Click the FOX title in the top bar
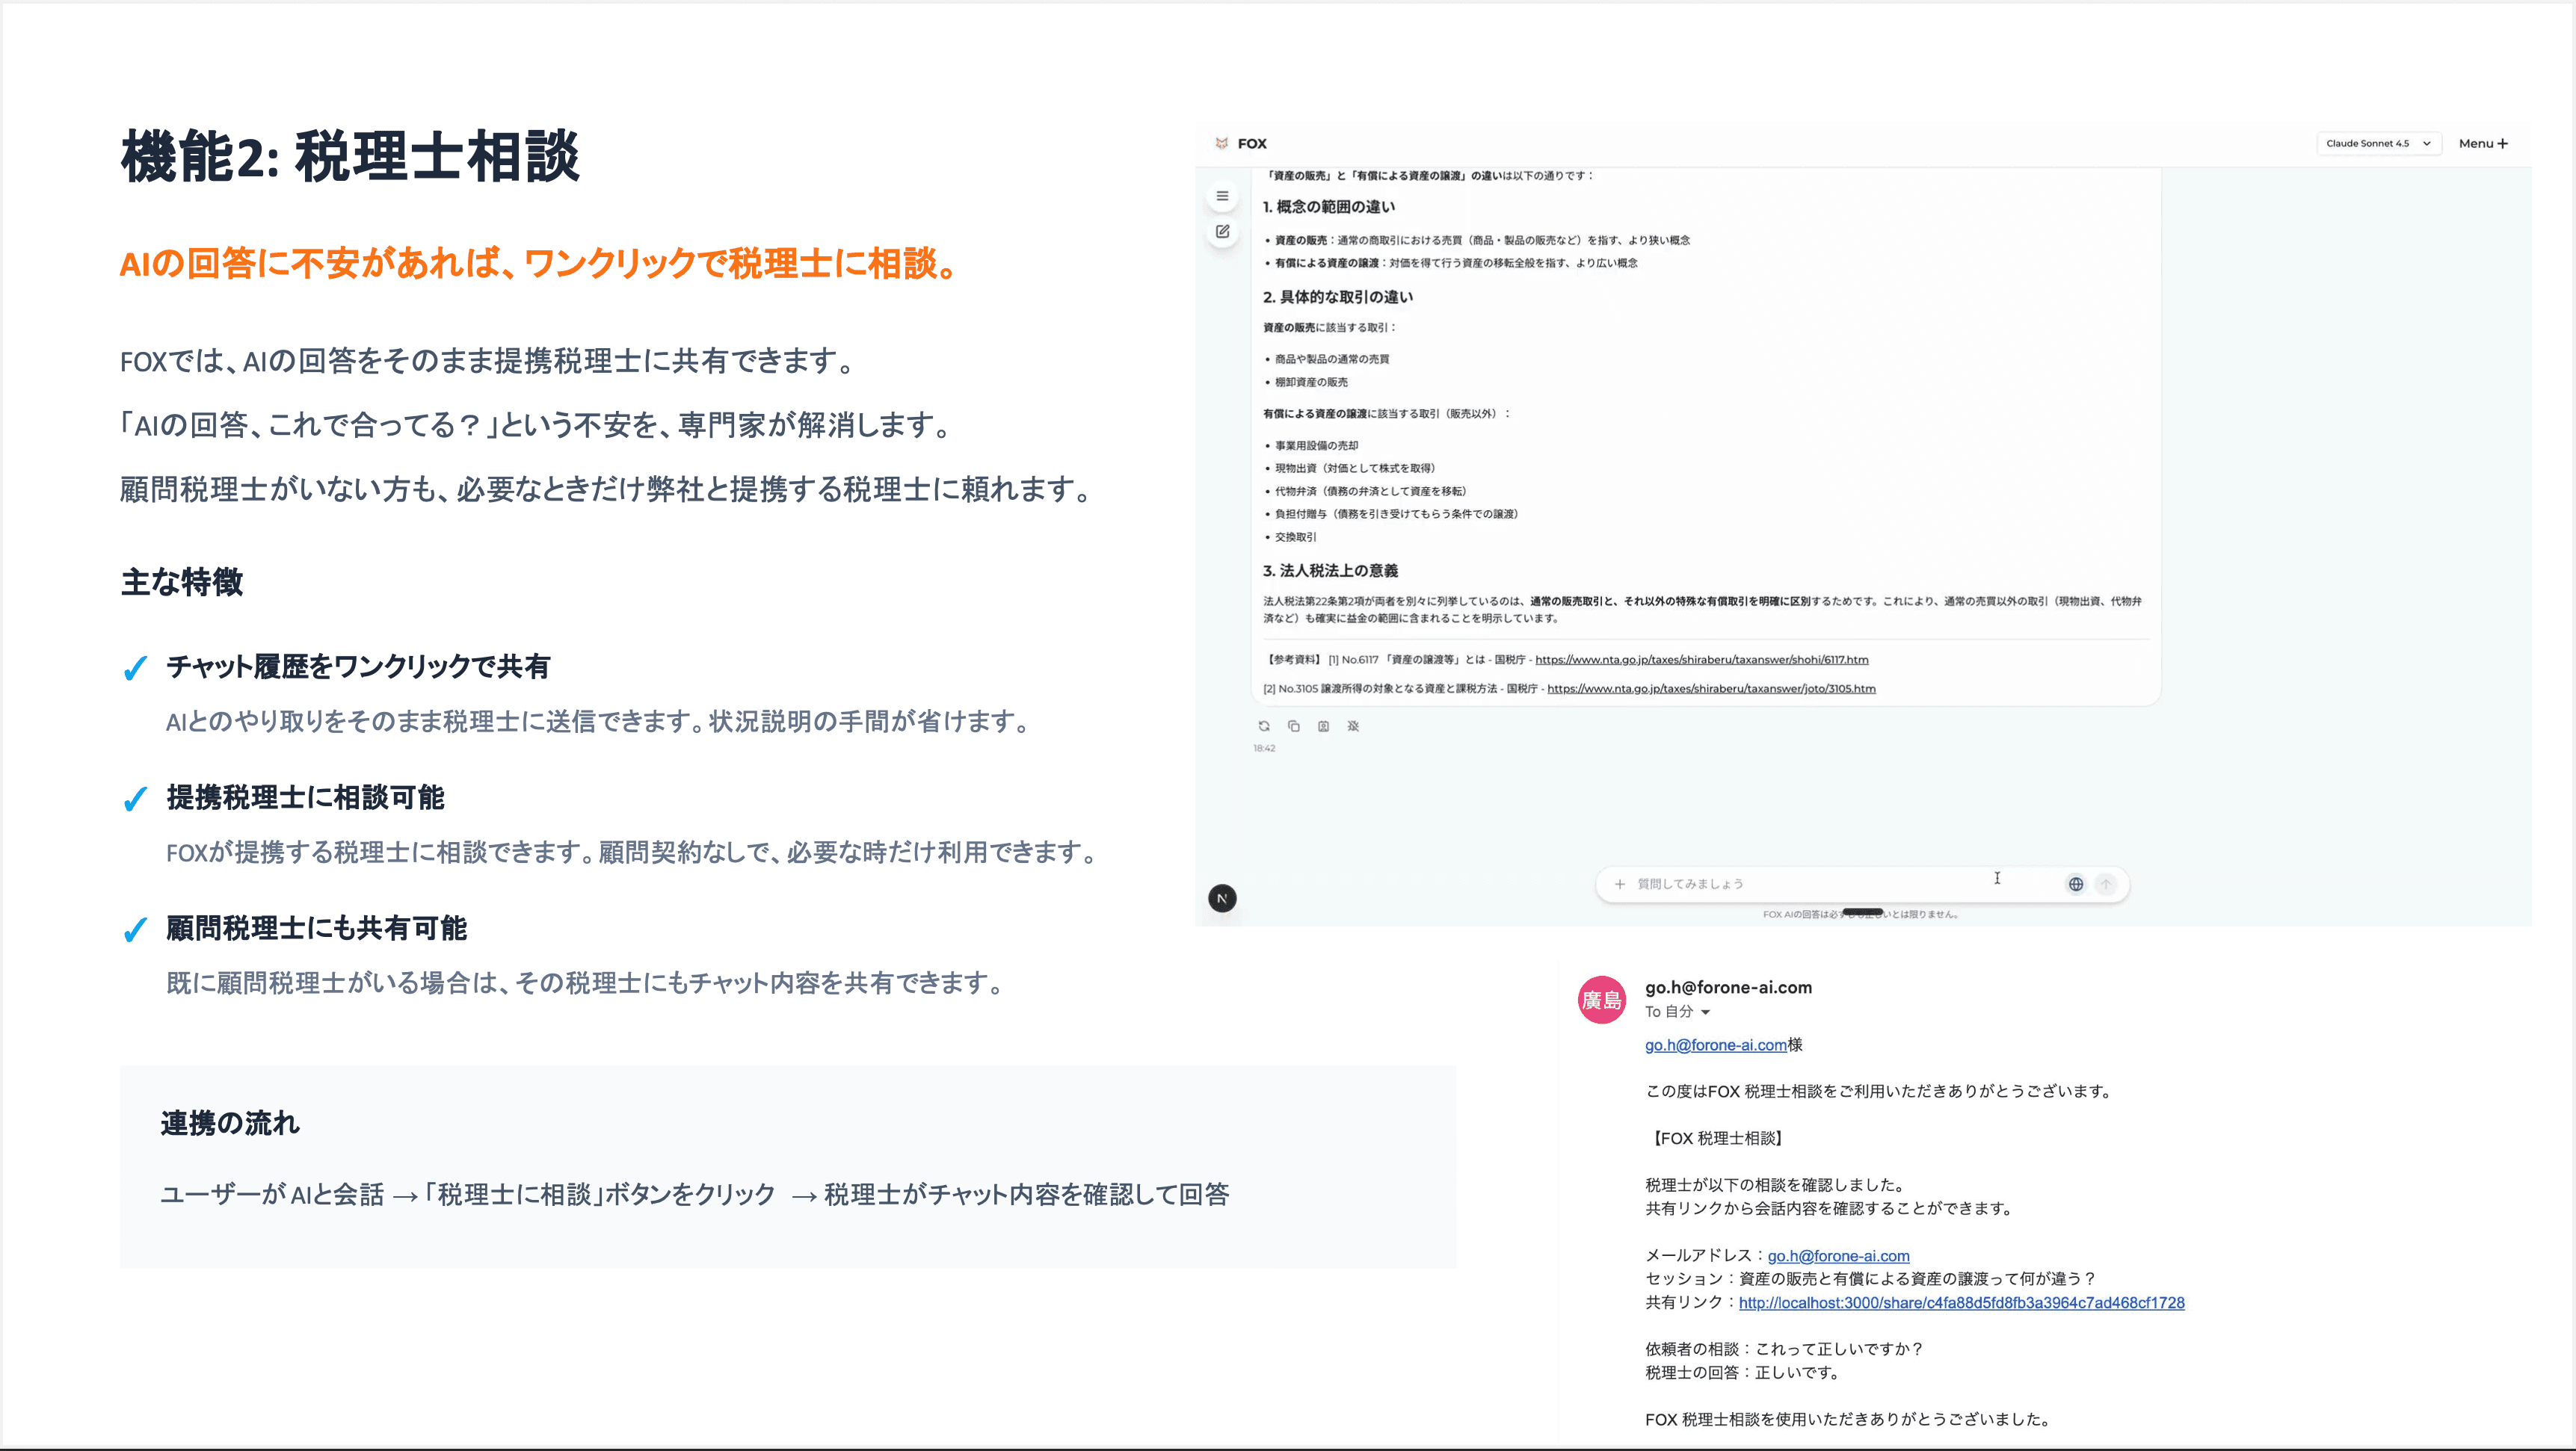 [1253, 143]
